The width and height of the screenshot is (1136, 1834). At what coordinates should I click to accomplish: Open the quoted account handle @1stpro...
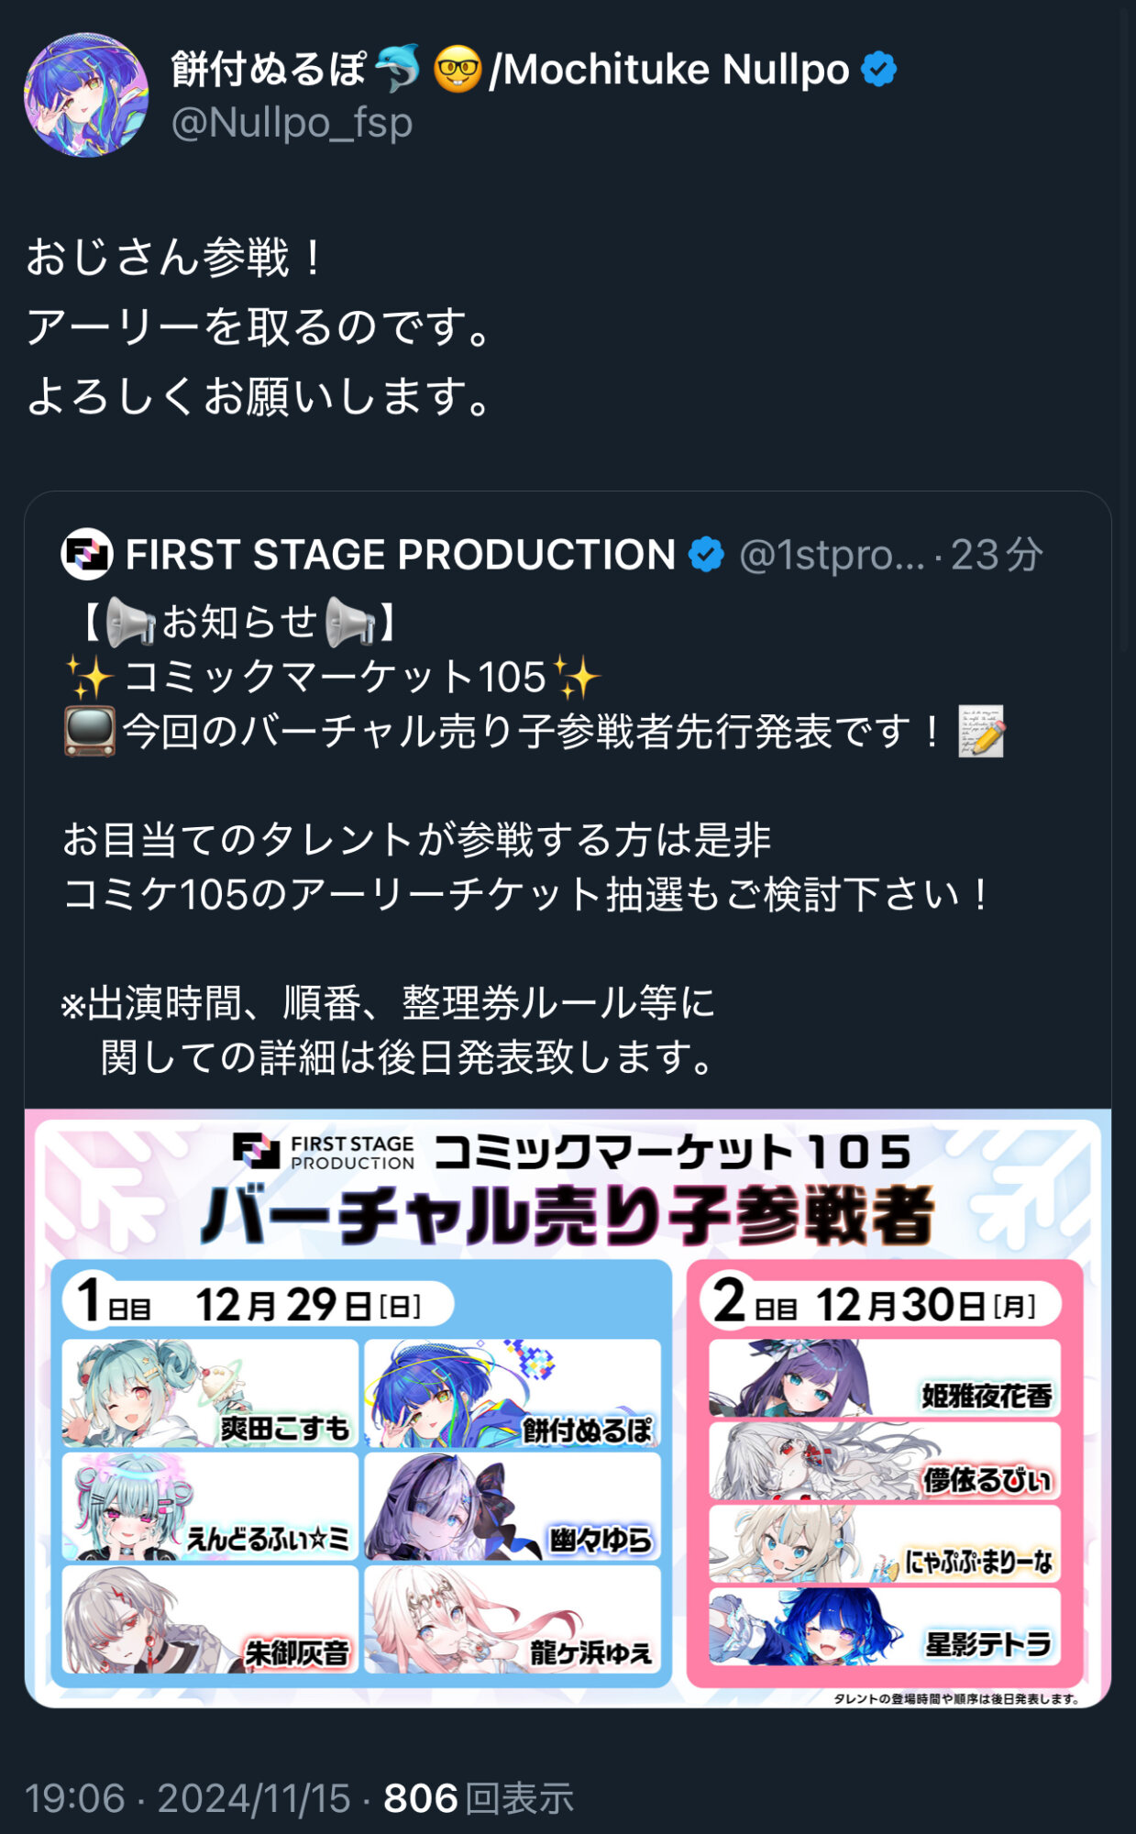833,555
